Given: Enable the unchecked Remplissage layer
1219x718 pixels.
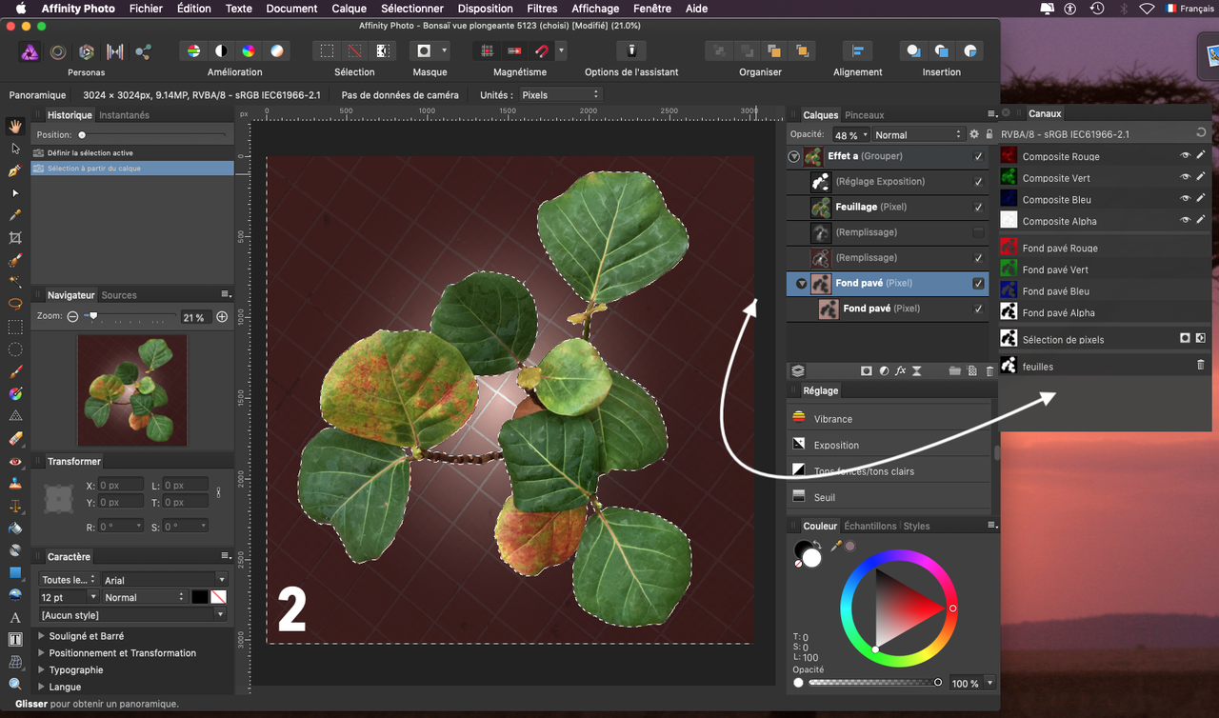Looking at the screenshot, I should pos(978,232).
